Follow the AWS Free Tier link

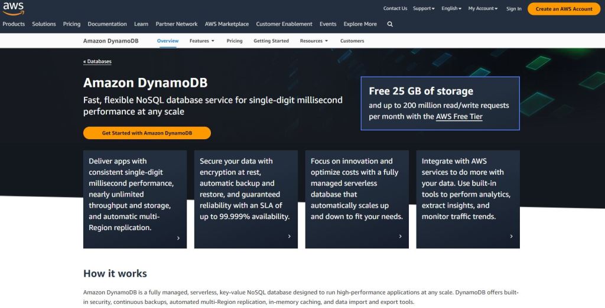[x=459, y=116]
